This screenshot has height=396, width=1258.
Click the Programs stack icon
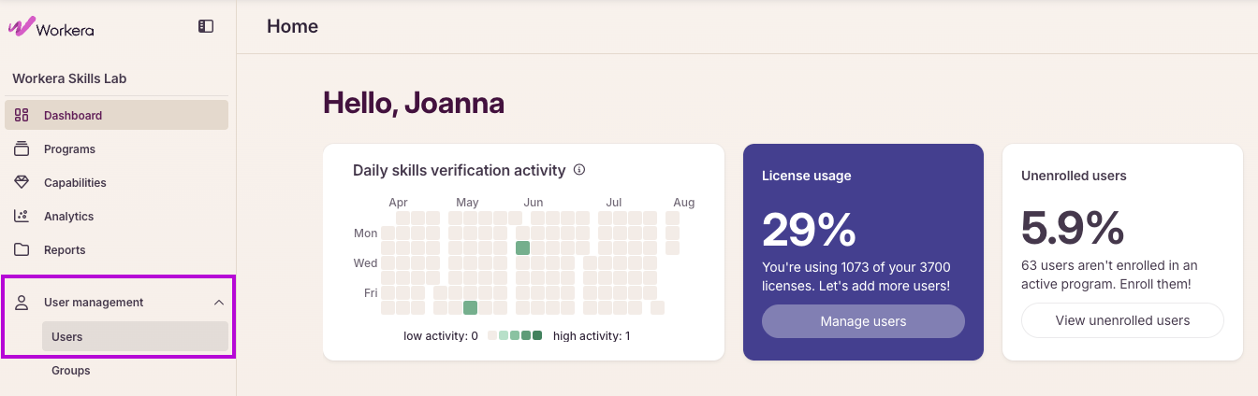[x=22, y=149]
